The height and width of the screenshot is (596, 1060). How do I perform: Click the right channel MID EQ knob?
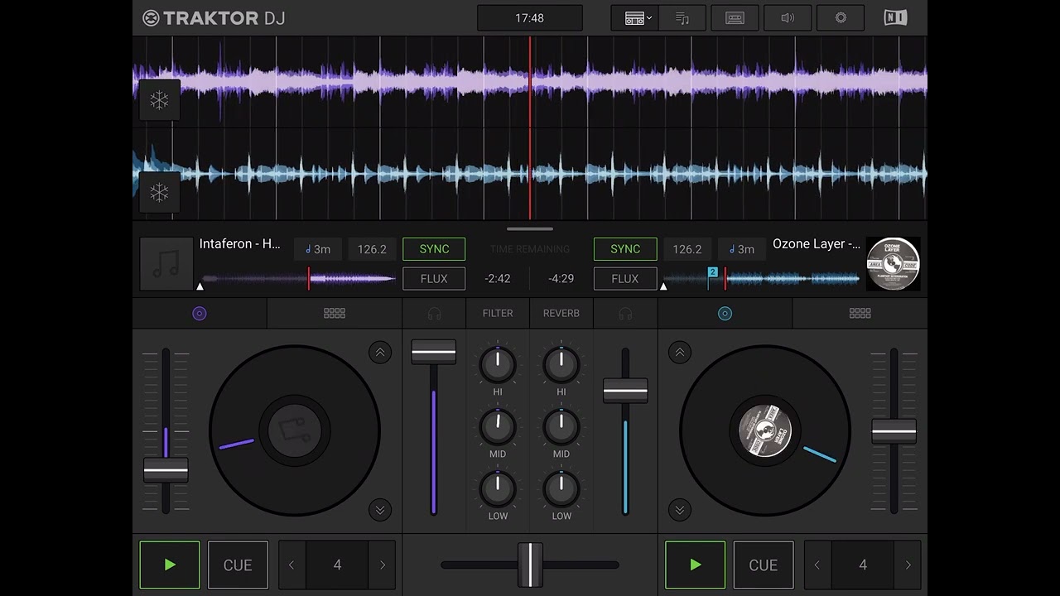click(561, 427)
